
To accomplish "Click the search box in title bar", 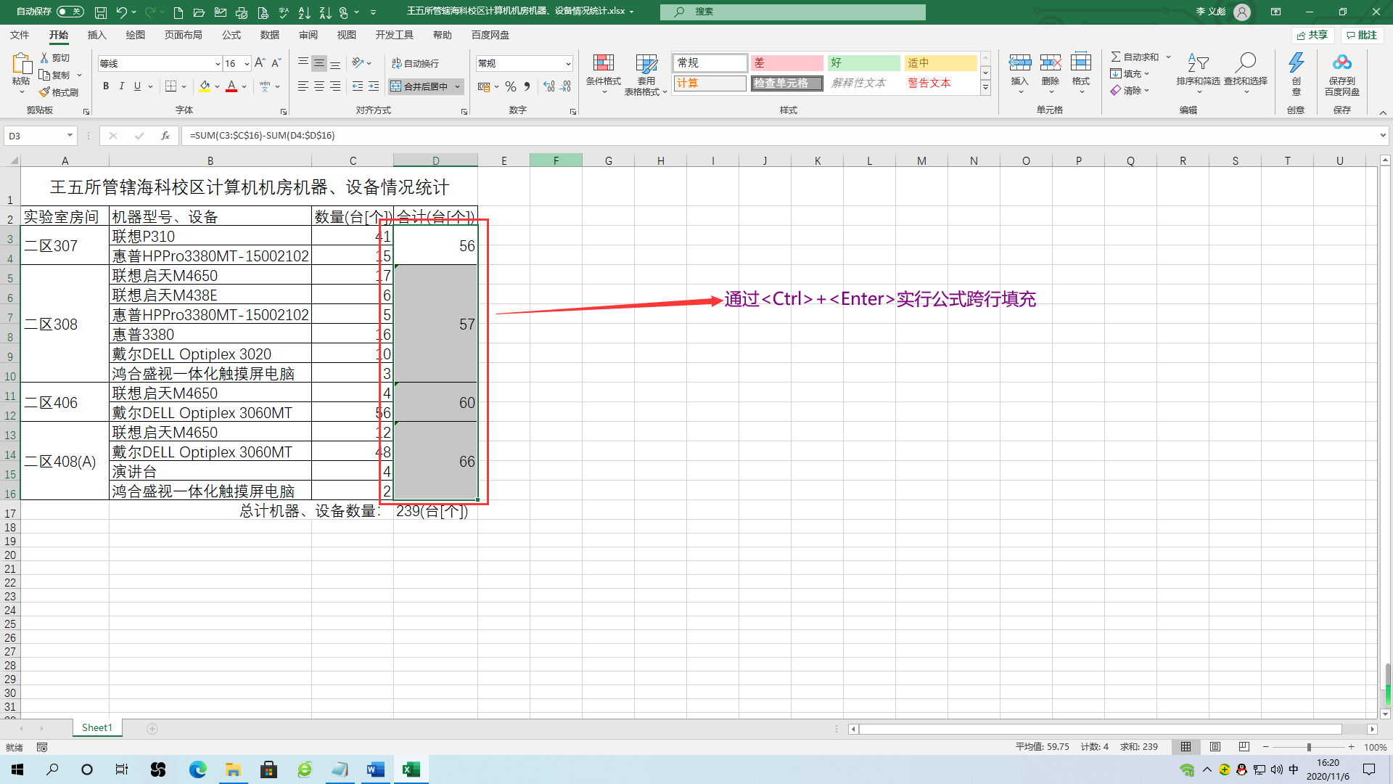I will tap(793, 12).
